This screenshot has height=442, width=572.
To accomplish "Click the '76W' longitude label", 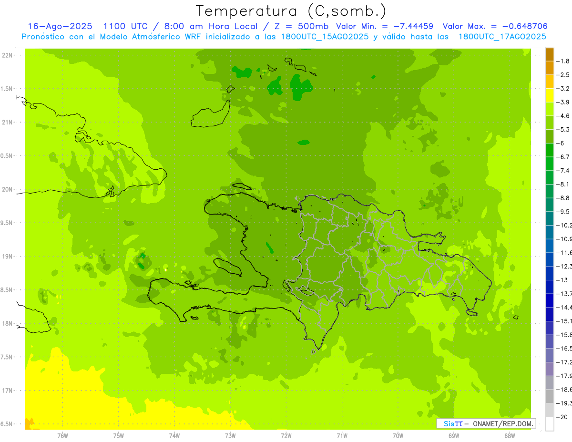I will pos(62,436).
